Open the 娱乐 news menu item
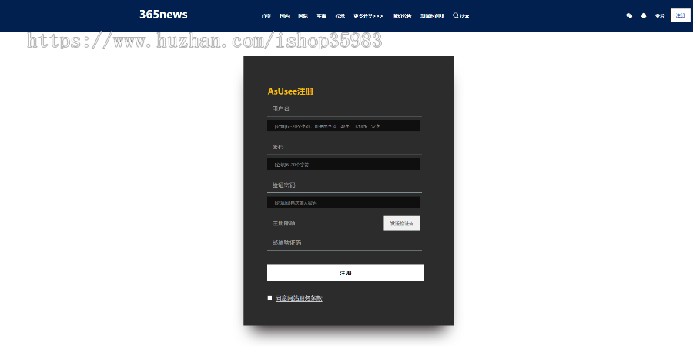This screenshot has width=693, height=346. click(x=340, y=16)
